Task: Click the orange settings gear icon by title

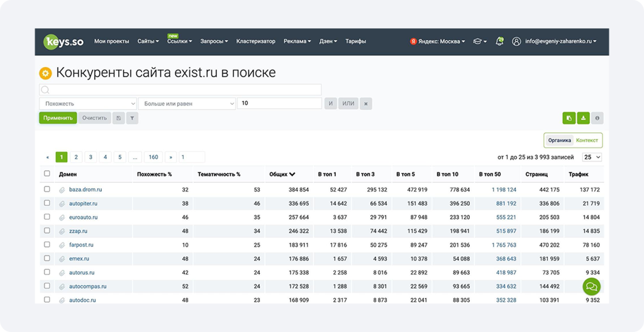Action: coord(45,73)
